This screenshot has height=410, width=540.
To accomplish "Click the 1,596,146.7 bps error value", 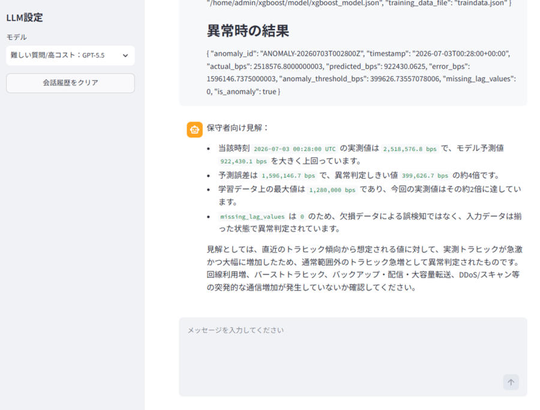I will pos(288,176).
